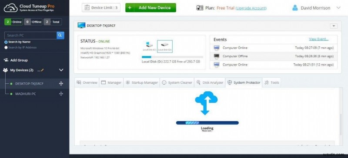Click the cloud sync loading icon
The image size is (348, 158).
pos(206,103)
